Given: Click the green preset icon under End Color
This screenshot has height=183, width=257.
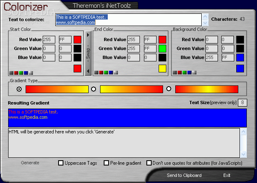Looking at the screenshot, I should click(x=106, y=73).
